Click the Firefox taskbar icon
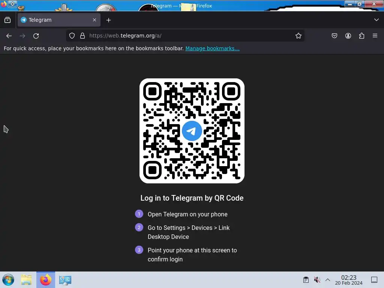This screenshot has height=288, width=384. pos(46,280)
